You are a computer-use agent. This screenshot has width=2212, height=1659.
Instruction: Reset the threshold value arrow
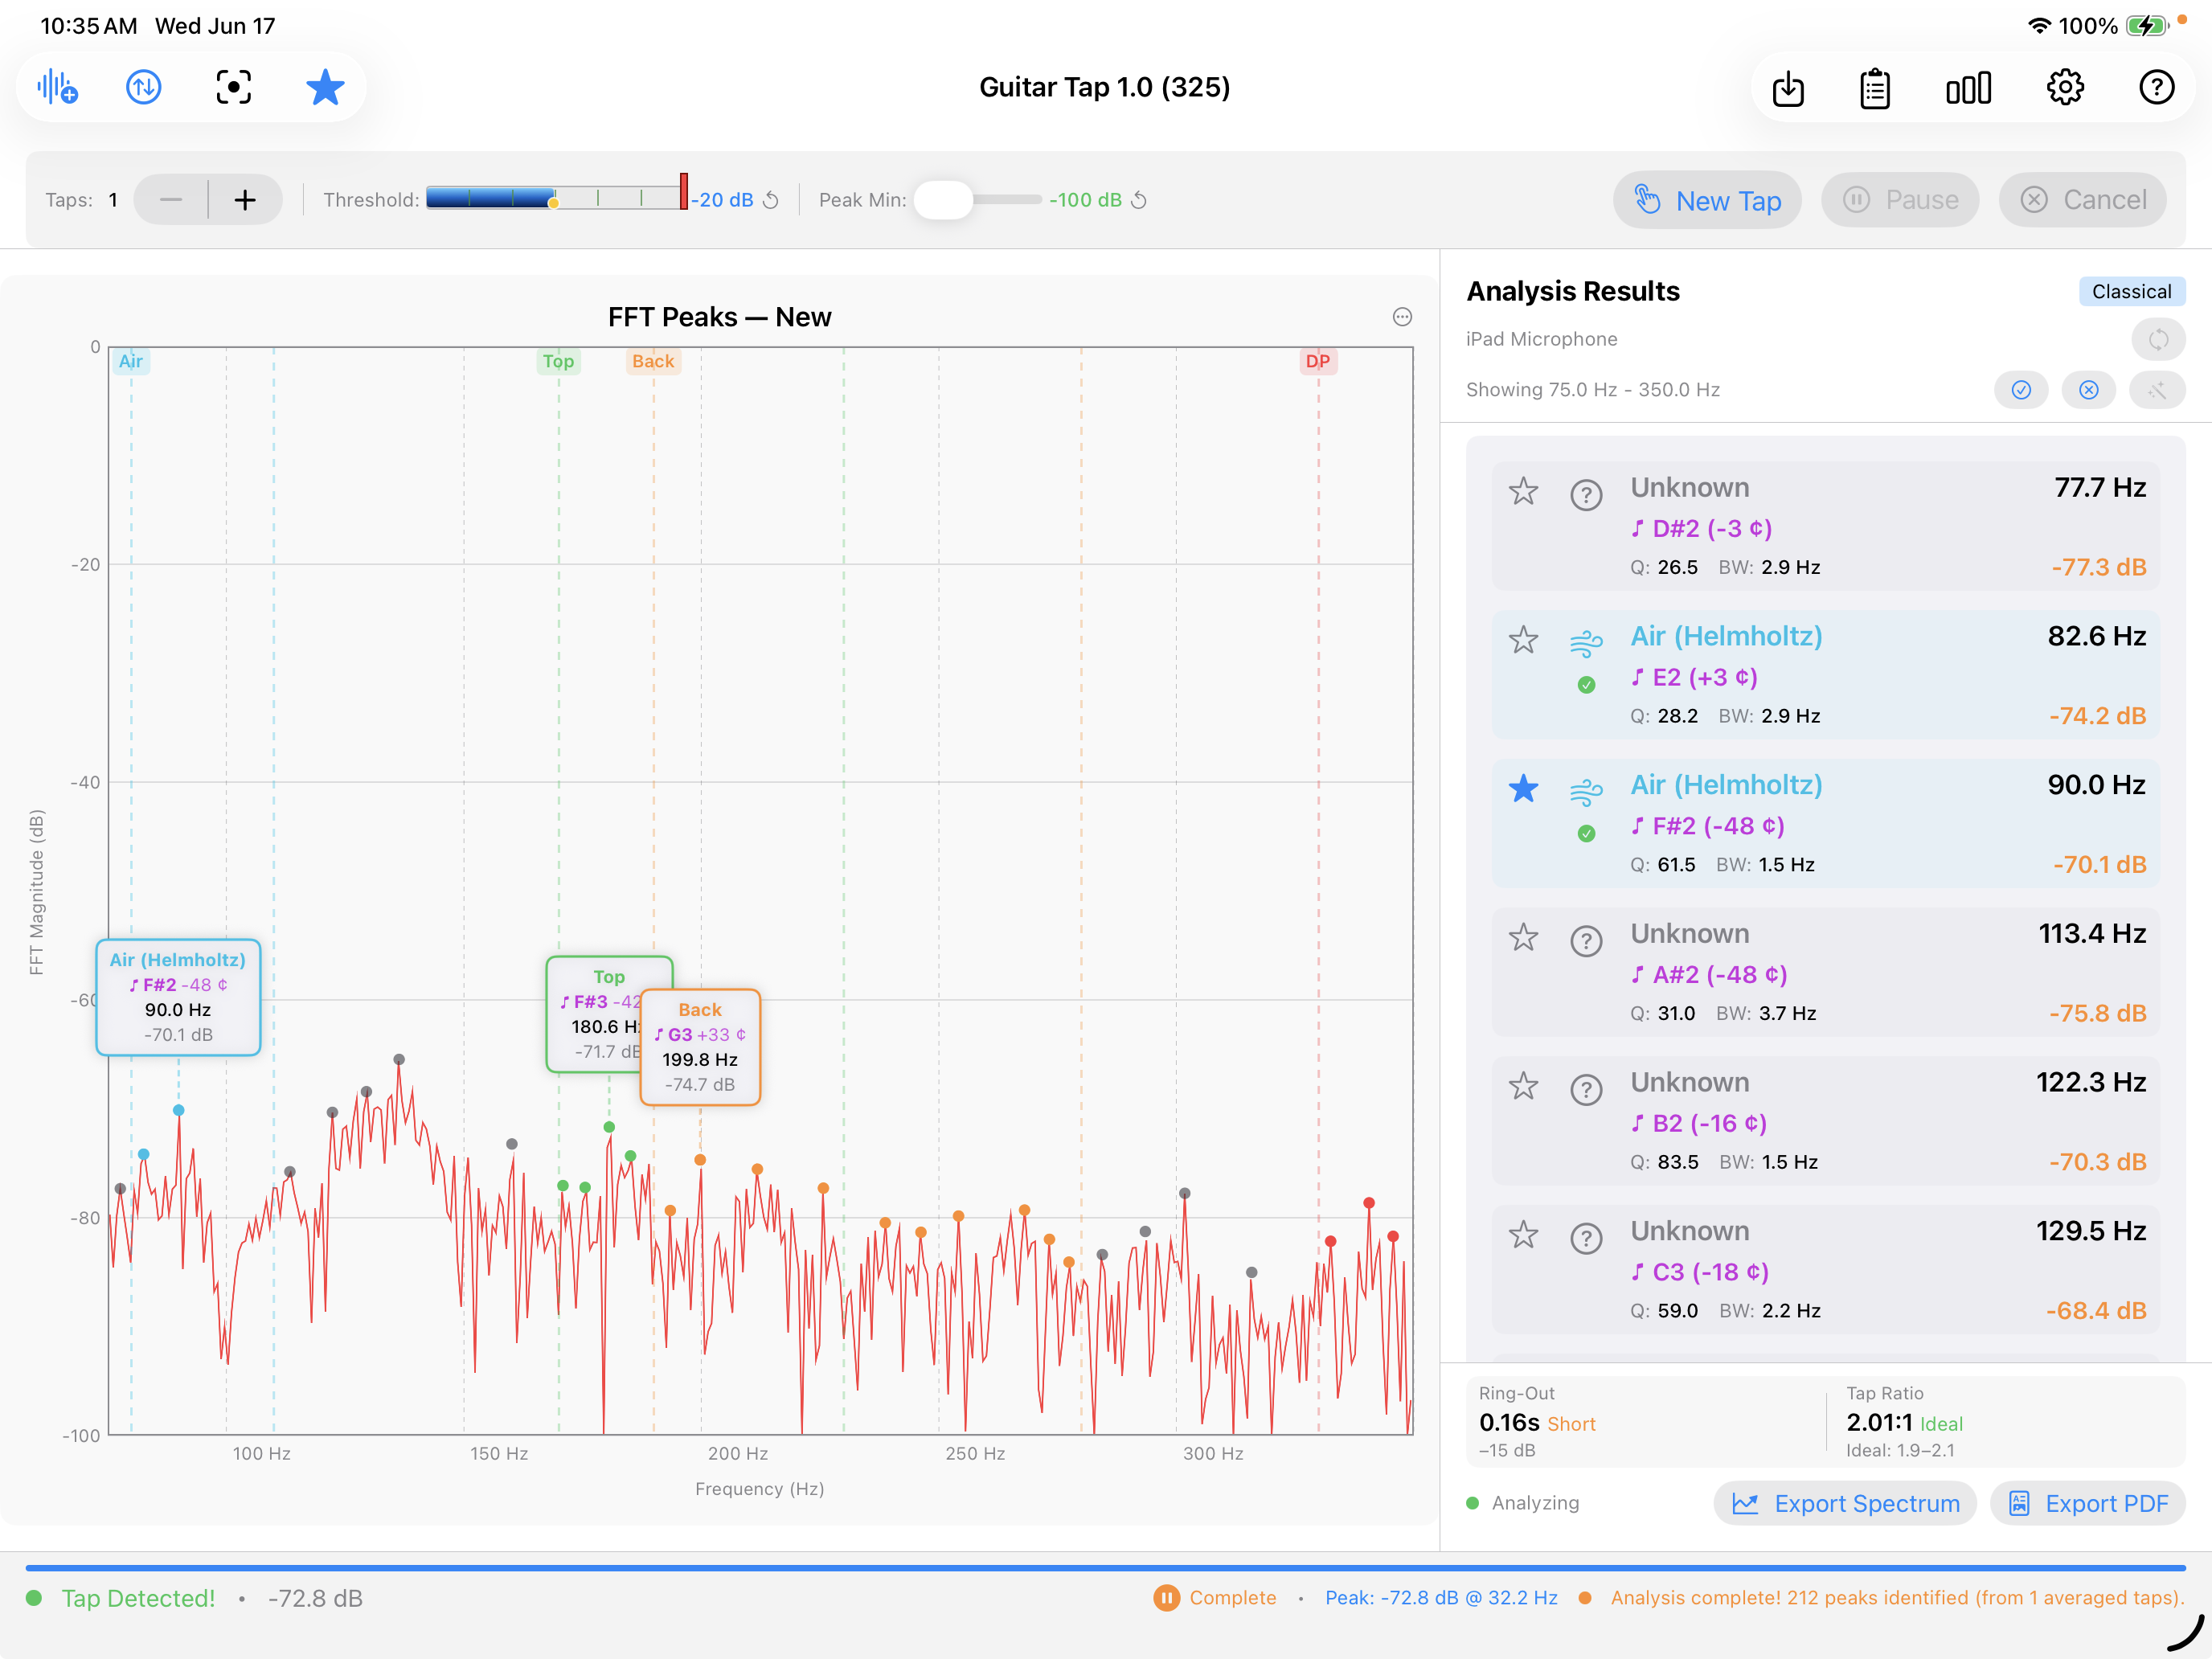pos(771,200)
